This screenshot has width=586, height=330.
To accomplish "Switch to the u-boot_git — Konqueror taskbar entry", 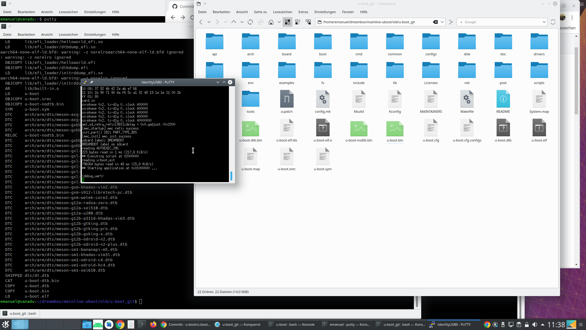I will [238, 324].
